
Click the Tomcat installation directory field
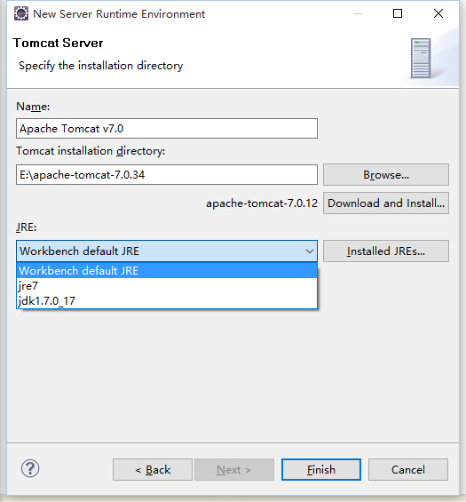167,174
